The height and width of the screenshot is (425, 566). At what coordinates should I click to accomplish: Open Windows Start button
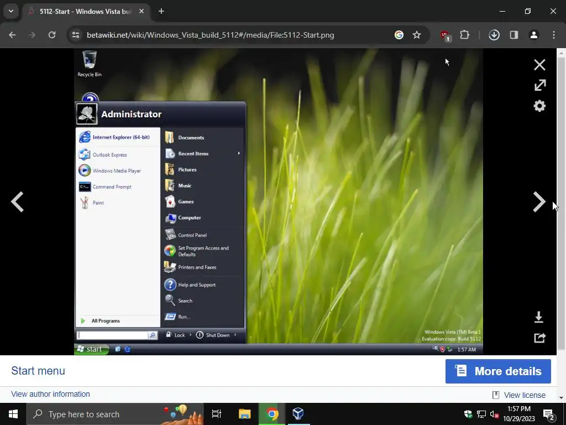pos(13,414)
